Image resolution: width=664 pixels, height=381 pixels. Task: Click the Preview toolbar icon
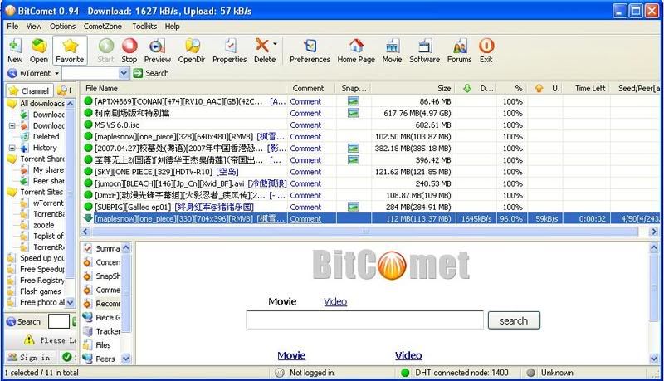pos(157,46)
